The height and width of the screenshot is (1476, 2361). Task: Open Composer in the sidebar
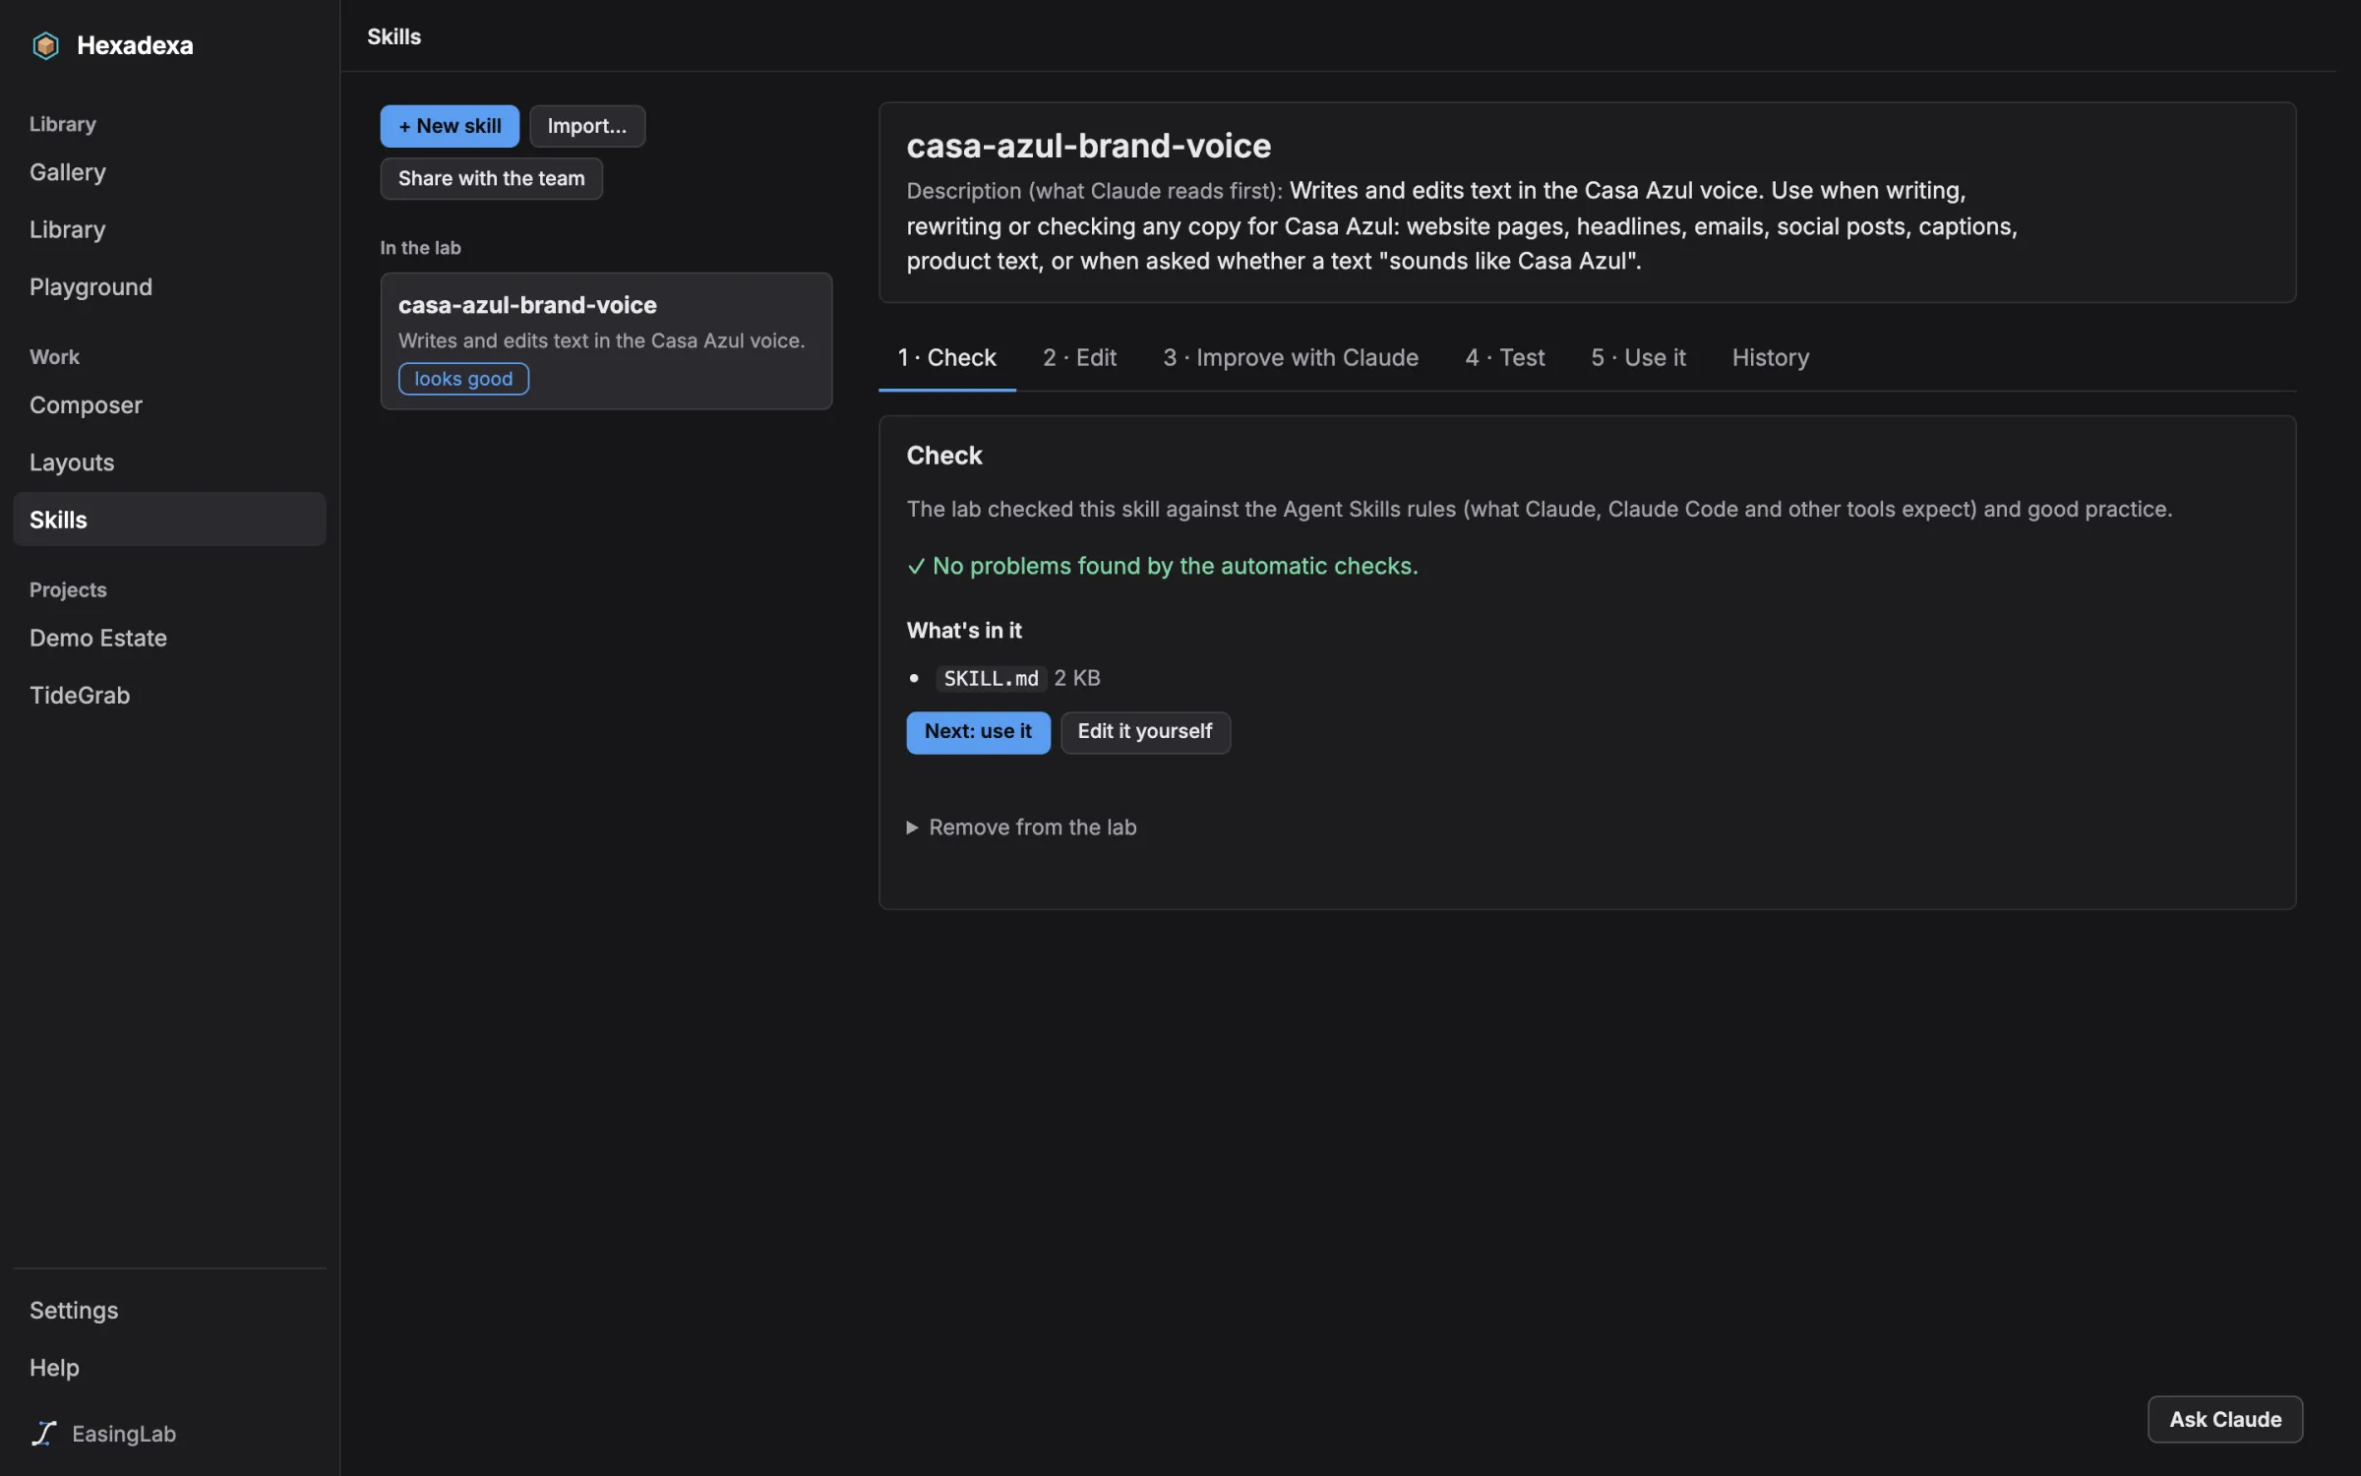(169, 404)
